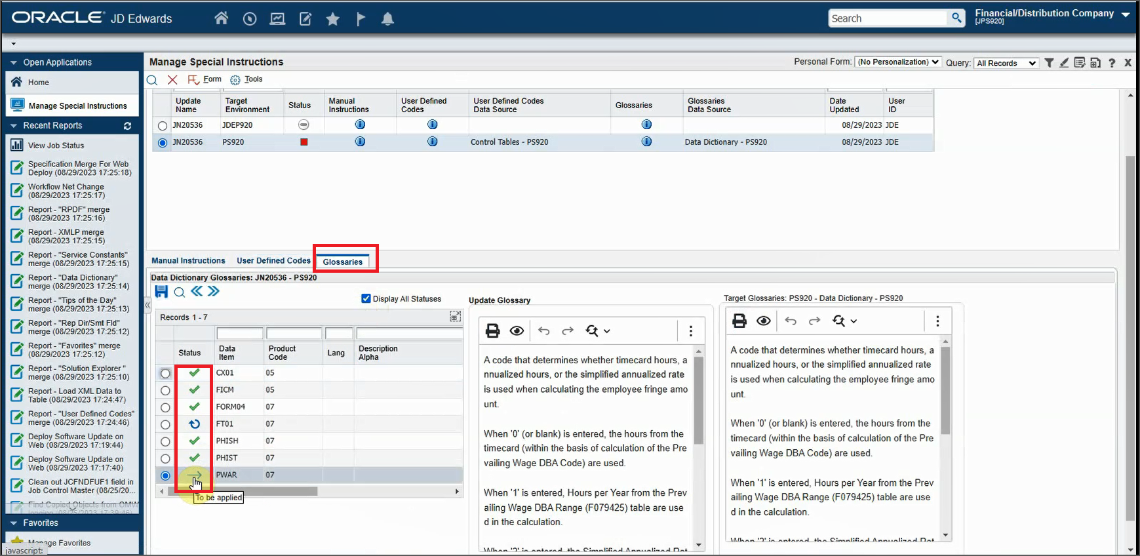Screen dimensions: 1140x556
Task: Print the Update Glossary text
Action: point(492,331)
